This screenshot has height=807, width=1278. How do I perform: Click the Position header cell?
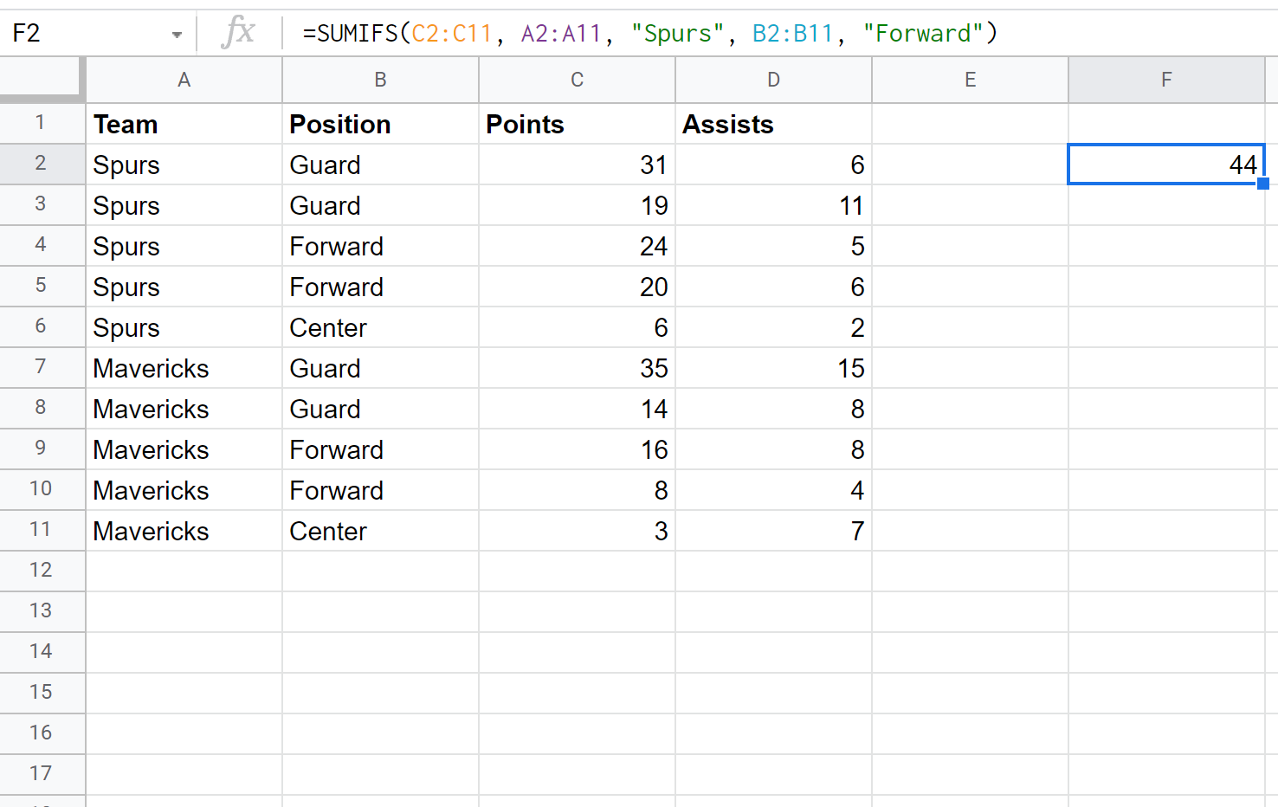(x=380, y=124)
